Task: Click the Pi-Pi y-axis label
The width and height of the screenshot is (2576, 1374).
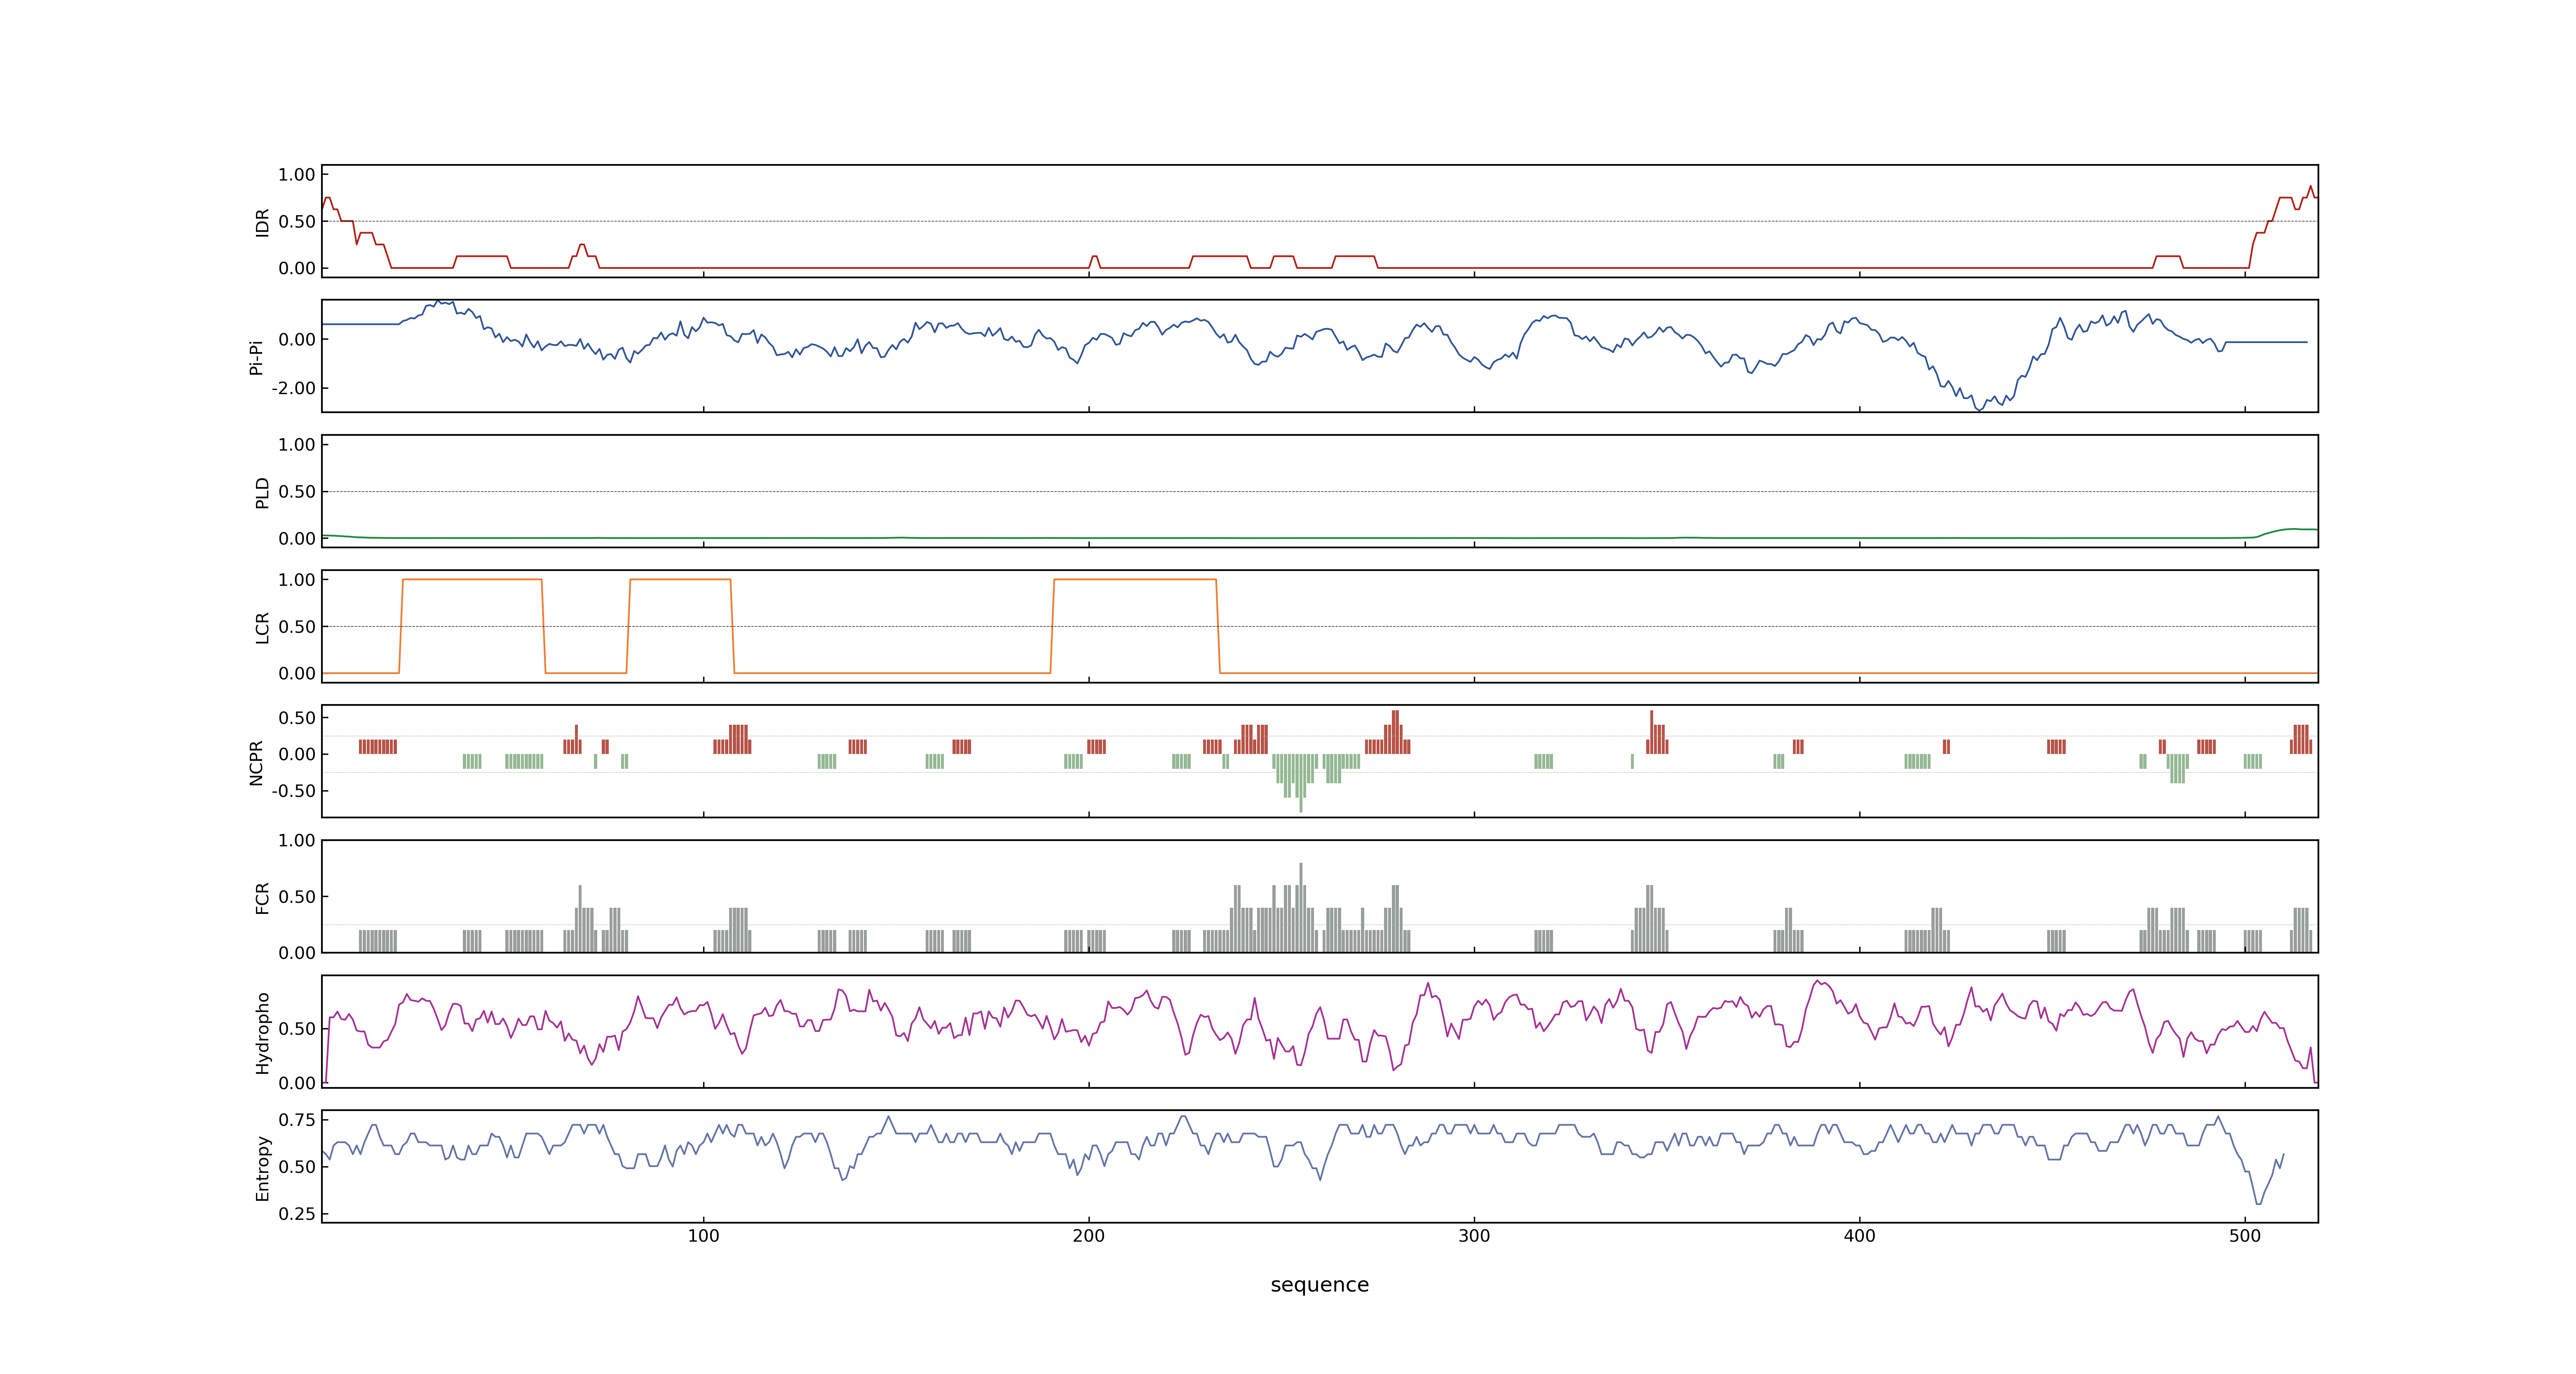Action: click(x=256, y=357)
